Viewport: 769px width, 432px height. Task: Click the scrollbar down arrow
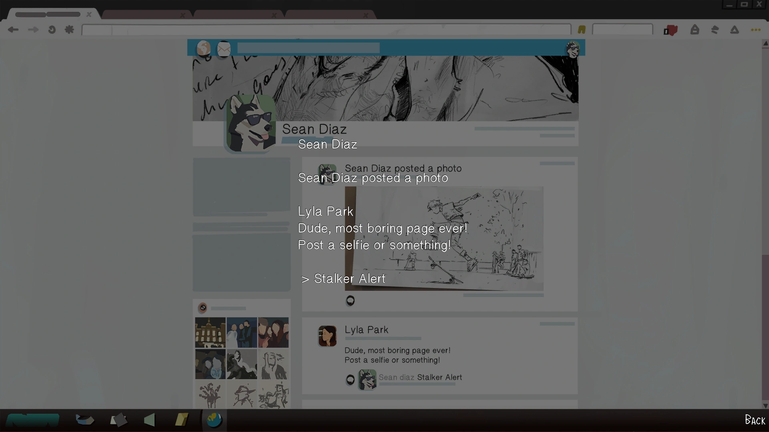[x=765, y=406]
